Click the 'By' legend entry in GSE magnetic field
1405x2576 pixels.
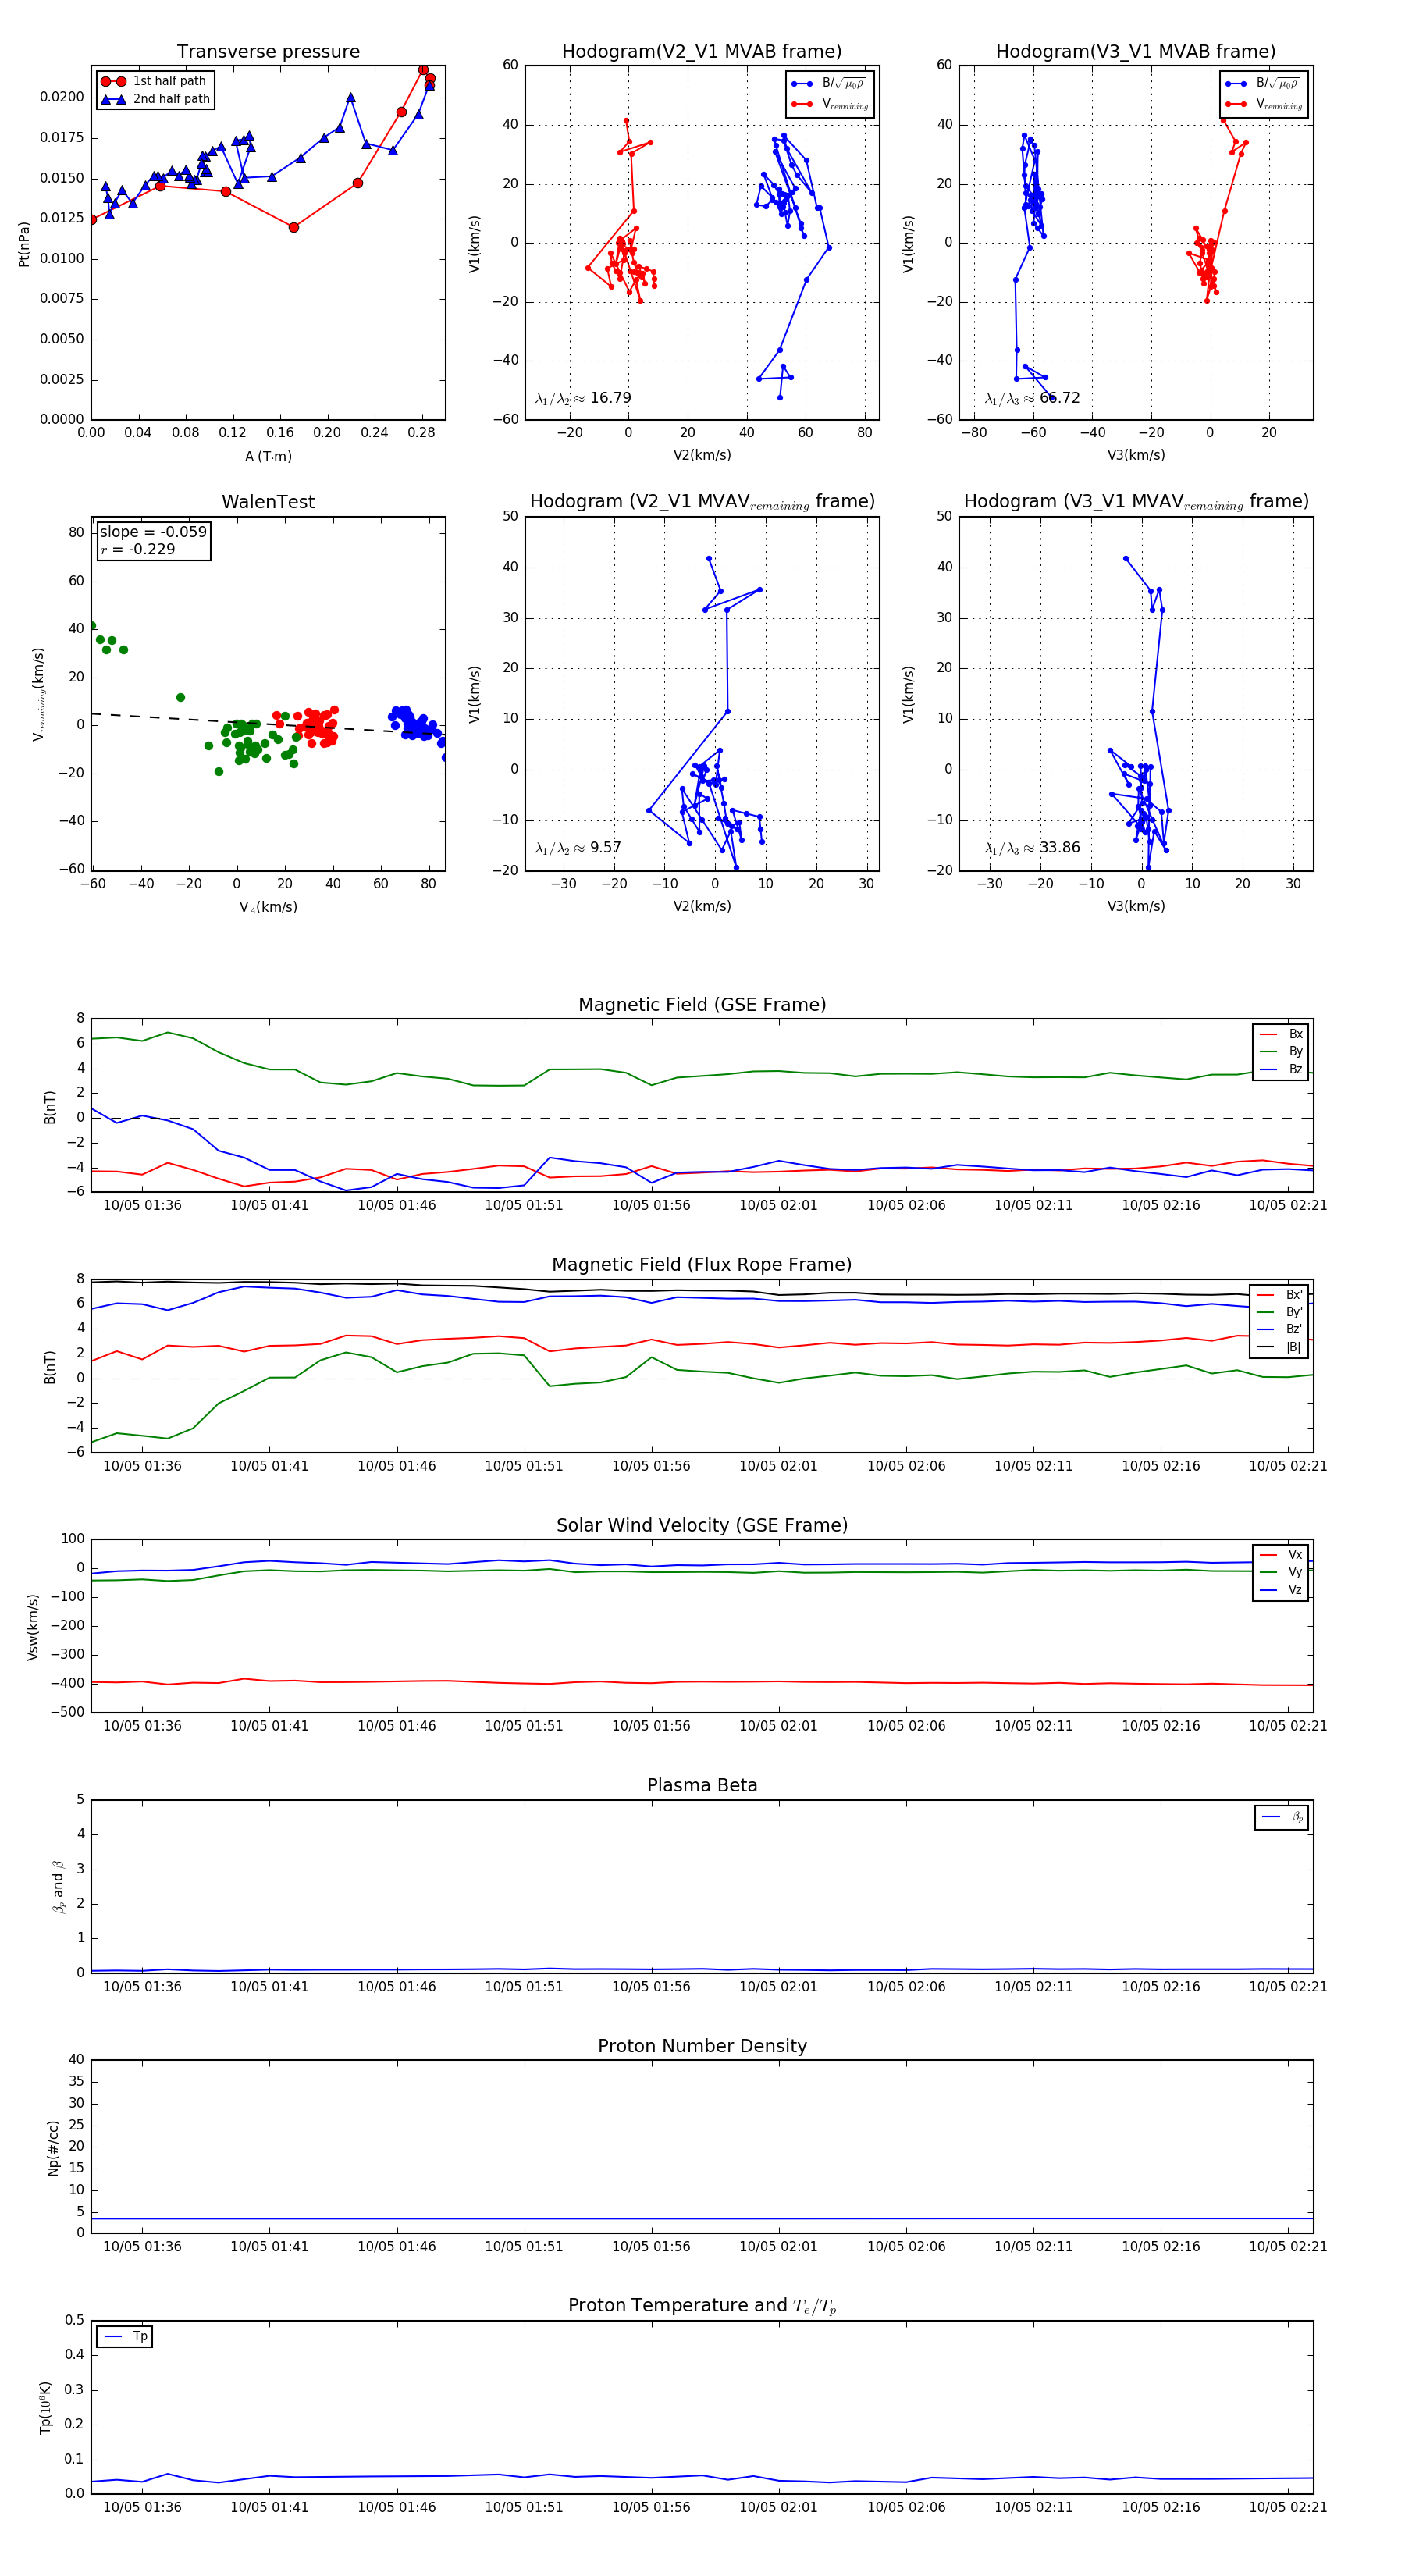click(1281, 1052)
